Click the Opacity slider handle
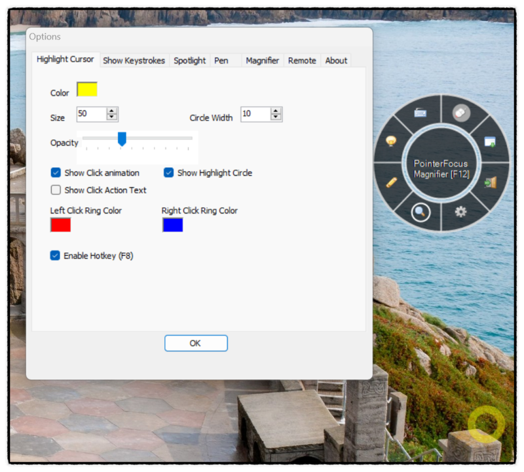The image size is (524, 472). point(122,139)
